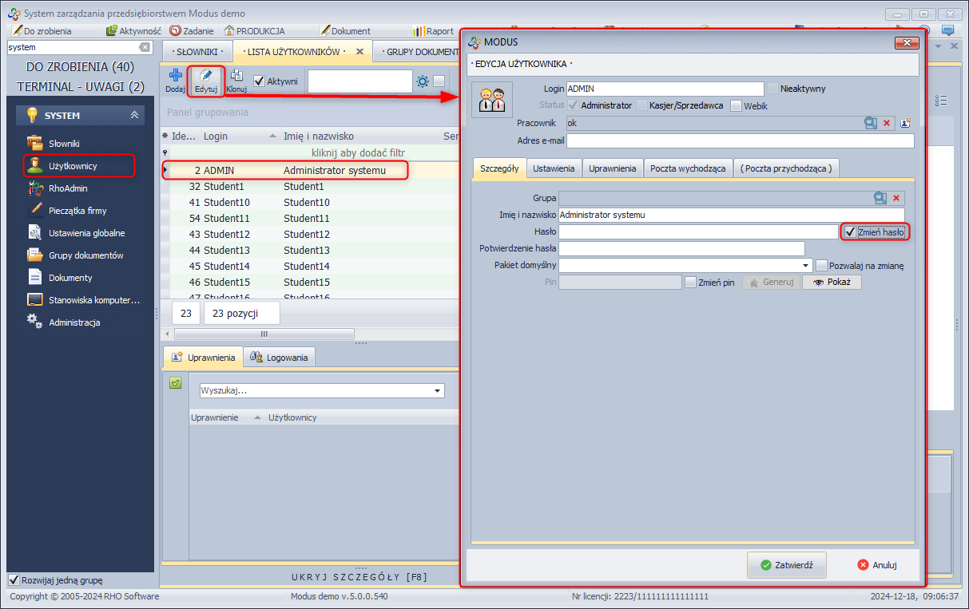Image resolution: width=969 pixels, height=609 pixels.
Task: Switch to the Uprawnienia dialog tab
Action: (612, 168)
